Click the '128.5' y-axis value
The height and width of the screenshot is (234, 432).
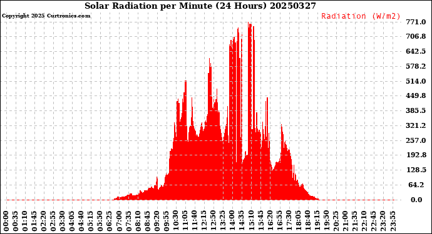click(x=416, y=170)
